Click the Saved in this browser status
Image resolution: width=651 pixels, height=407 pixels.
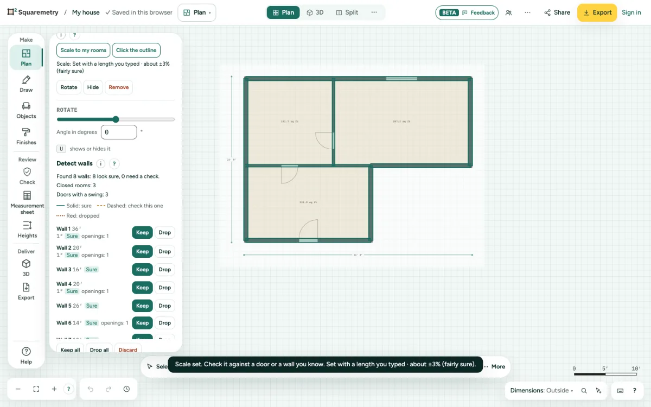point(139,12)
